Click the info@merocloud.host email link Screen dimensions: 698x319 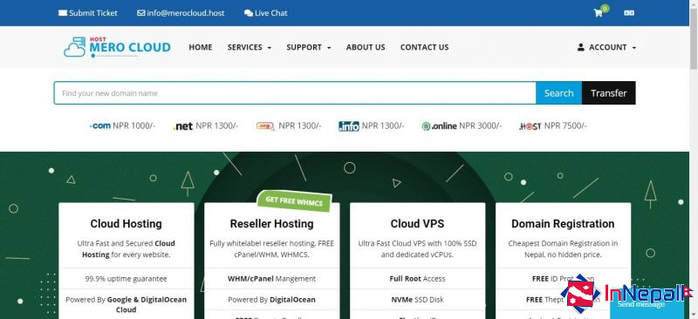click(x=181, y=13)
